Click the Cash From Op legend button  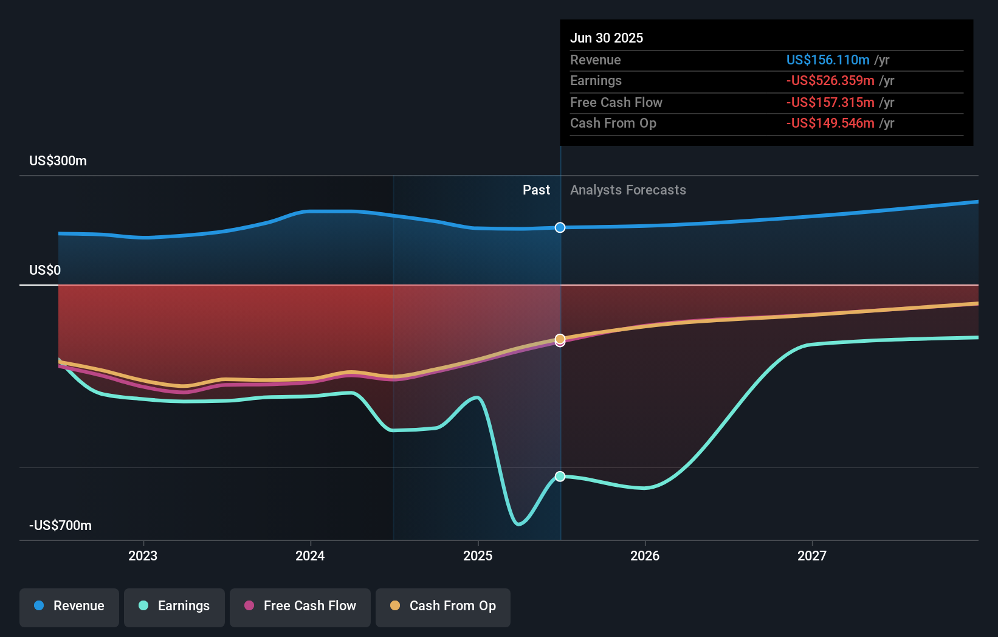point(442,606)
